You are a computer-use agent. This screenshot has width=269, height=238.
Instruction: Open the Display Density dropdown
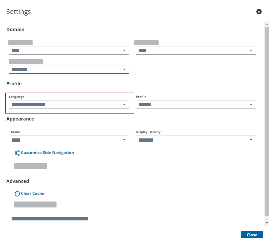[x=196, y=140]
